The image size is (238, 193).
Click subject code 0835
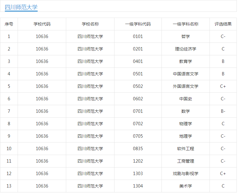point(138,149)
